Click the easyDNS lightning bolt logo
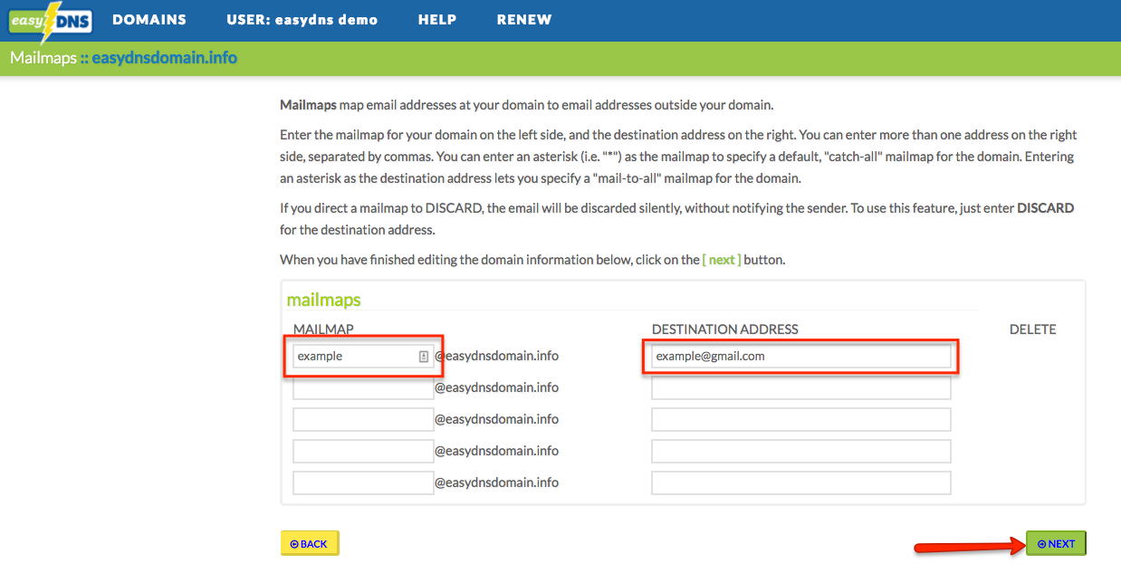Image resolution: width=1121 pixels, height=573 pixels. pyautogui.click(x=50, y=20)
